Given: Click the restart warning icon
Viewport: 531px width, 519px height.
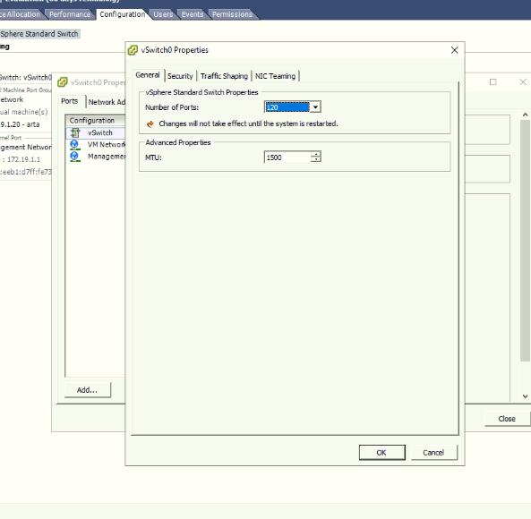Looking at the screenshot, I should click(150, 123).
